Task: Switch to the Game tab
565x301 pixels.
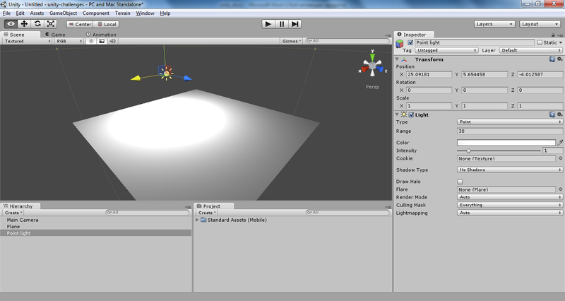Action: pos(55,35)
